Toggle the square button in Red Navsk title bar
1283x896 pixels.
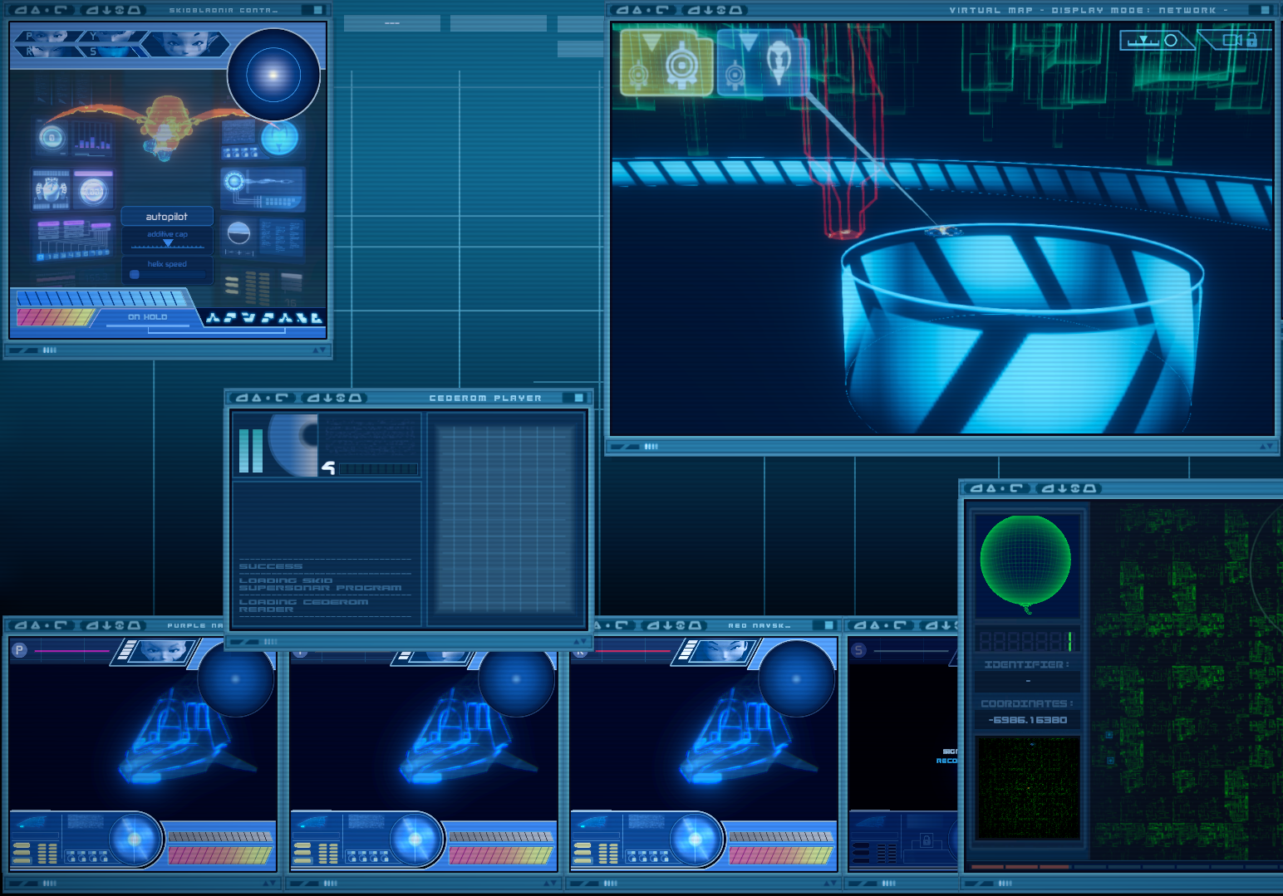point(828,624)
